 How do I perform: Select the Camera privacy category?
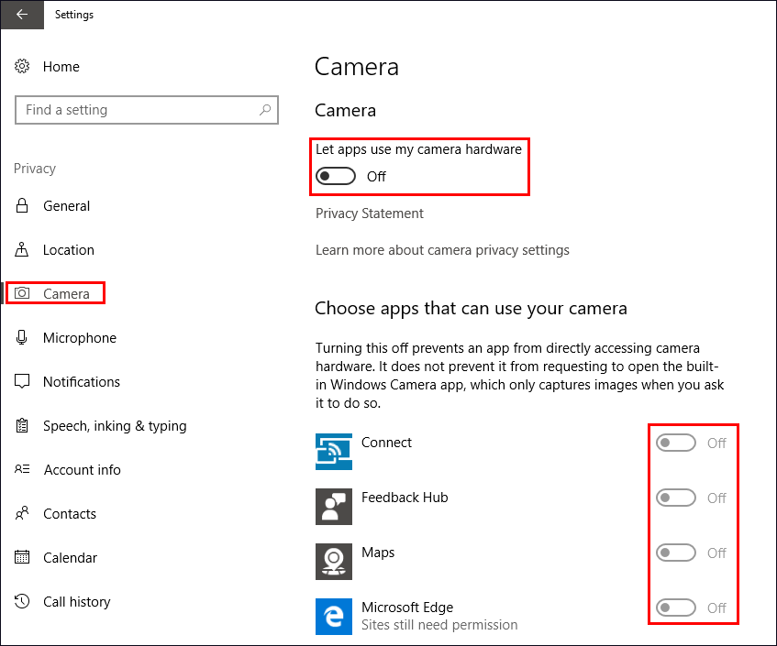pos(66,294)
